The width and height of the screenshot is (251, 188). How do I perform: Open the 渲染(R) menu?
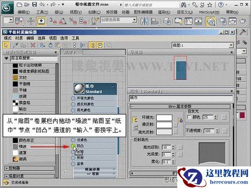(x=164, y=12)
